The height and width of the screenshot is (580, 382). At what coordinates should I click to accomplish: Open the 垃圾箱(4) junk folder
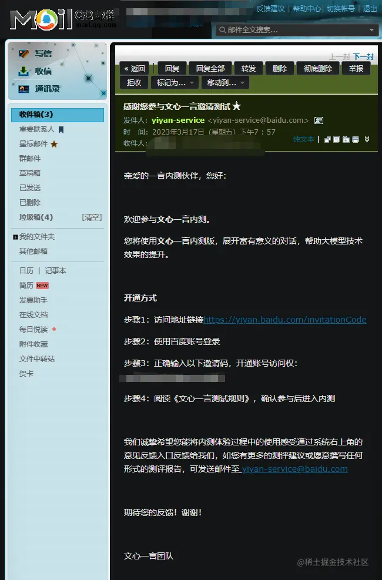36,217
